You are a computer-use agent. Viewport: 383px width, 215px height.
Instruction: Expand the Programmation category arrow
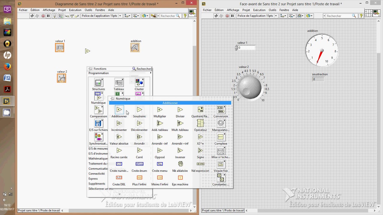151,73
